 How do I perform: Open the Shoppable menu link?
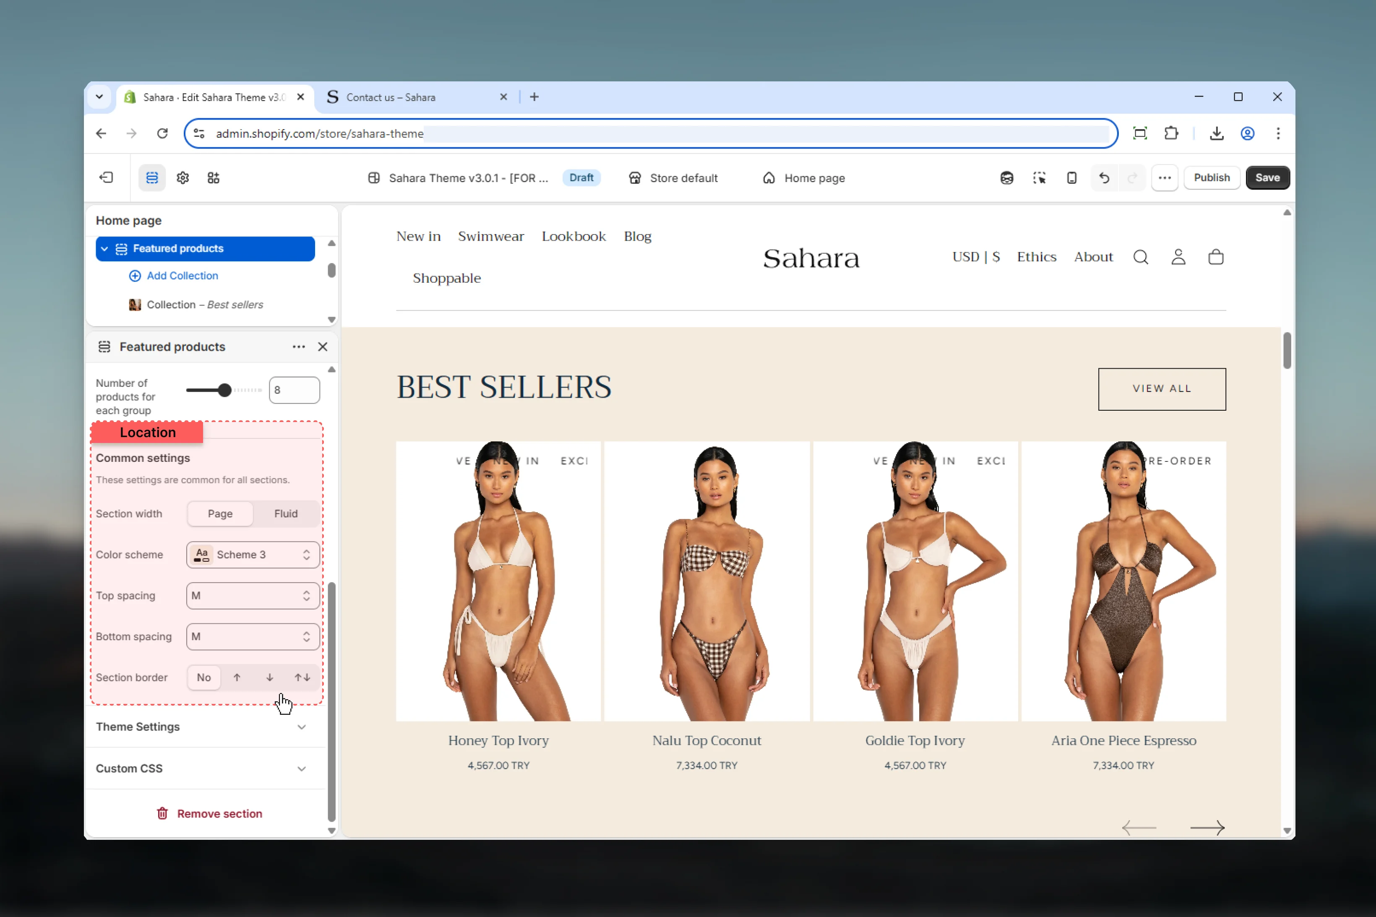(x=447, y=278)
